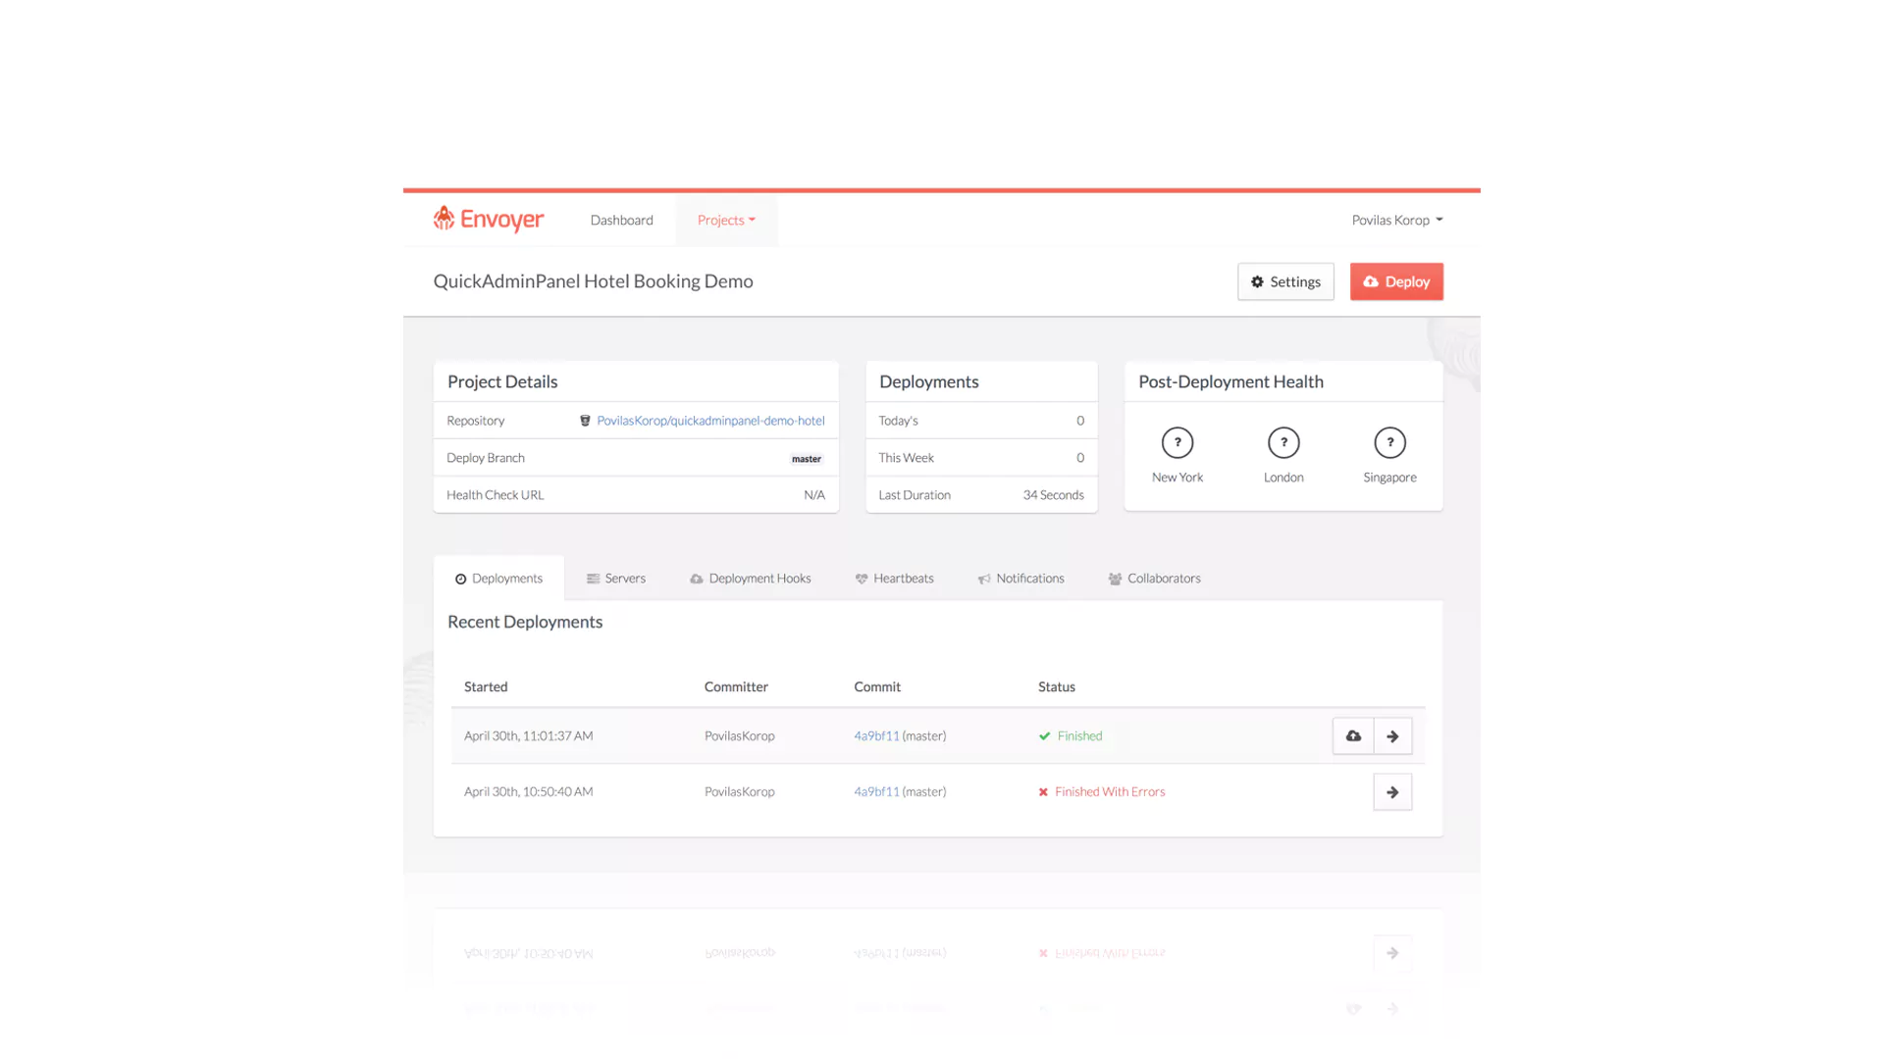The width and height of the screenshot is (1884, 1059).
Task: Click the April 30th, 11:01:37 AM timestamp
Action: (x=528, y=736)
